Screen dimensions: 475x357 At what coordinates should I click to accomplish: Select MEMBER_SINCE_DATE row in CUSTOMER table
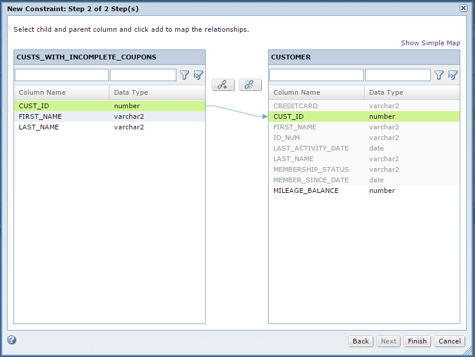(364, 180)
